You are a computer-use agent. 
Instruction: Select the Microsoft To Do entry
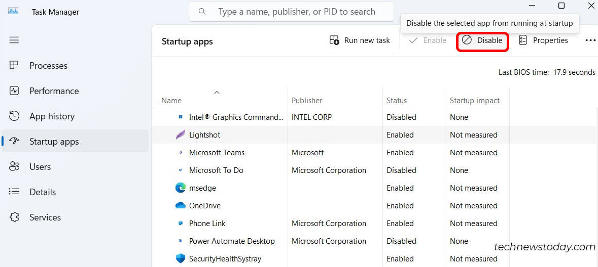click(216, 170)
